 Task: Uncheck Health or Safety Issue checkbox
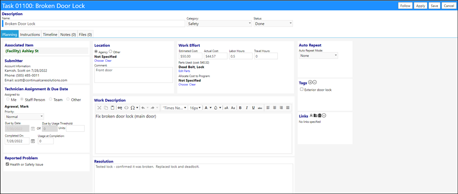click(x=8, y=164)
